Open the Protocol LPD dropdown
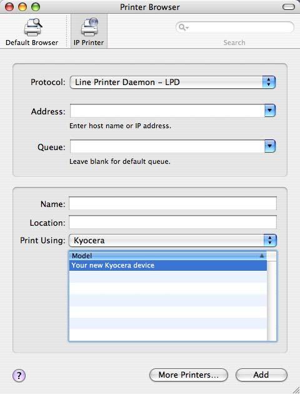The height and width of the screenshot is (394, 300). coord(172,82)
